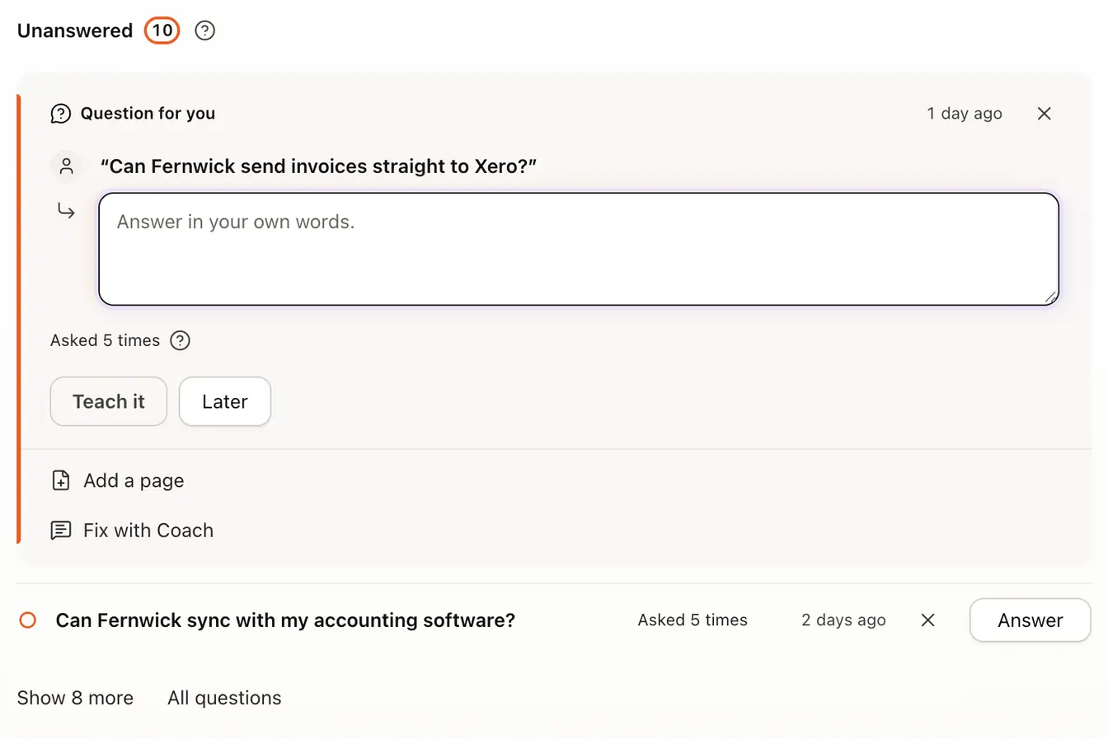The width and height of the screenshot is (1108, 739).
Task: Open the All questions link
Action: tap(224, 698)
